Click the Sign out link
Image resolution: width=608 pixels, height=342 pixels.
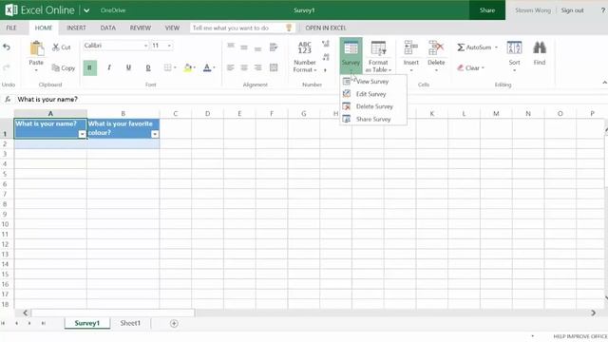[x=572, y=10]
